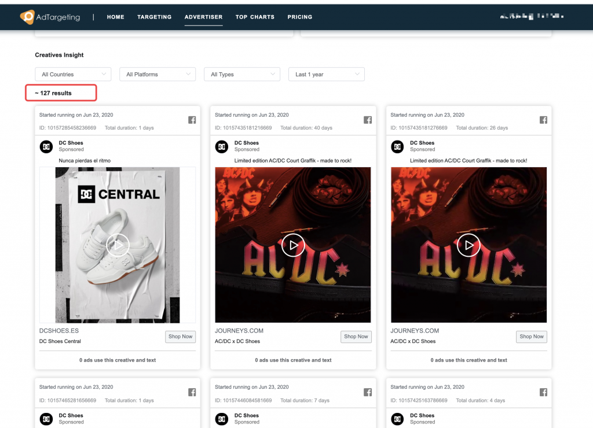Click Total duration: 7 days text

[x=305, y=400]
